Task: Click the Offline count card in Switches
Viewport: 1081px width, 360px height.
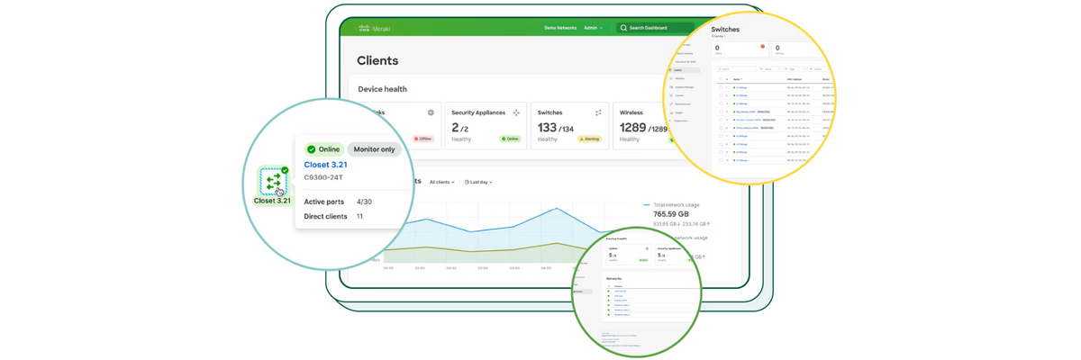Action: [x=740, y=50]
